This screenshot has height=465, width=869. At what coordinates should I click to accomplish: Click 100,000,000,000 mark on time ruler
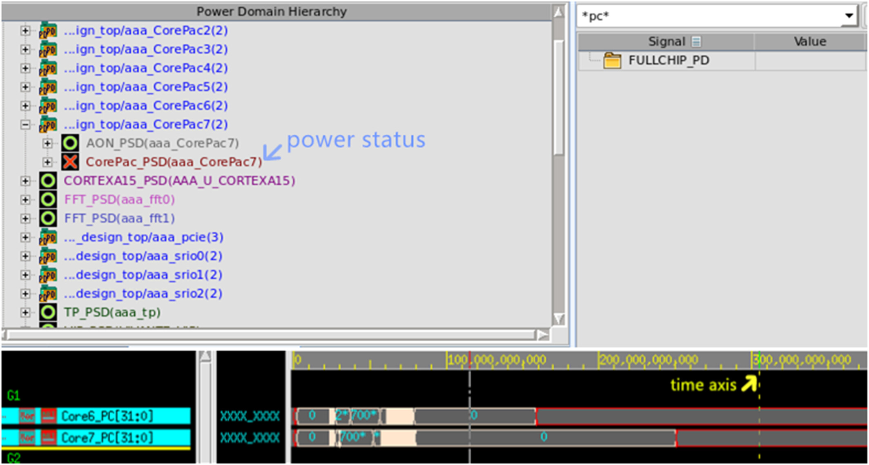coord(497,360)
